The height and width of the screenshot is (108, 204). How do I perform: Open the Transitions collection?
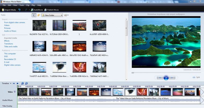point(8,44)
